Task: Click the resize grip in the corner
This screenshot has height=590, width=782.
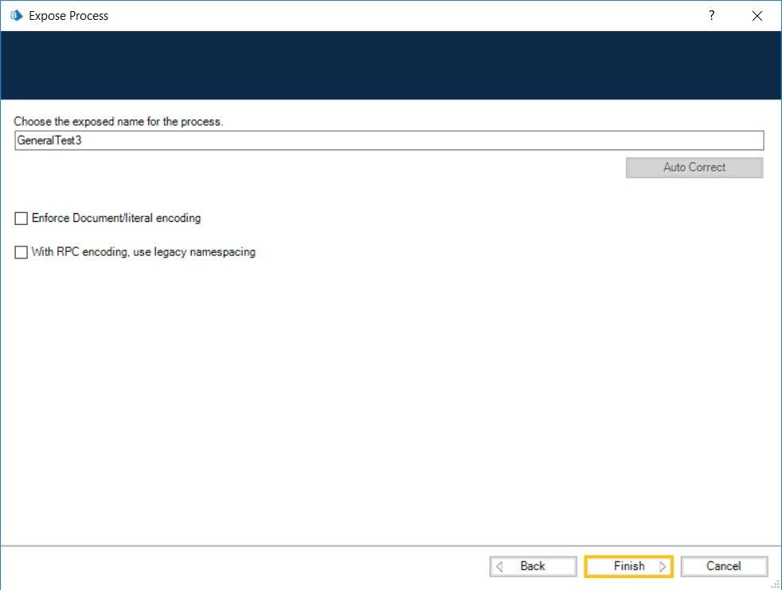Action: click(x=776, y=584)
